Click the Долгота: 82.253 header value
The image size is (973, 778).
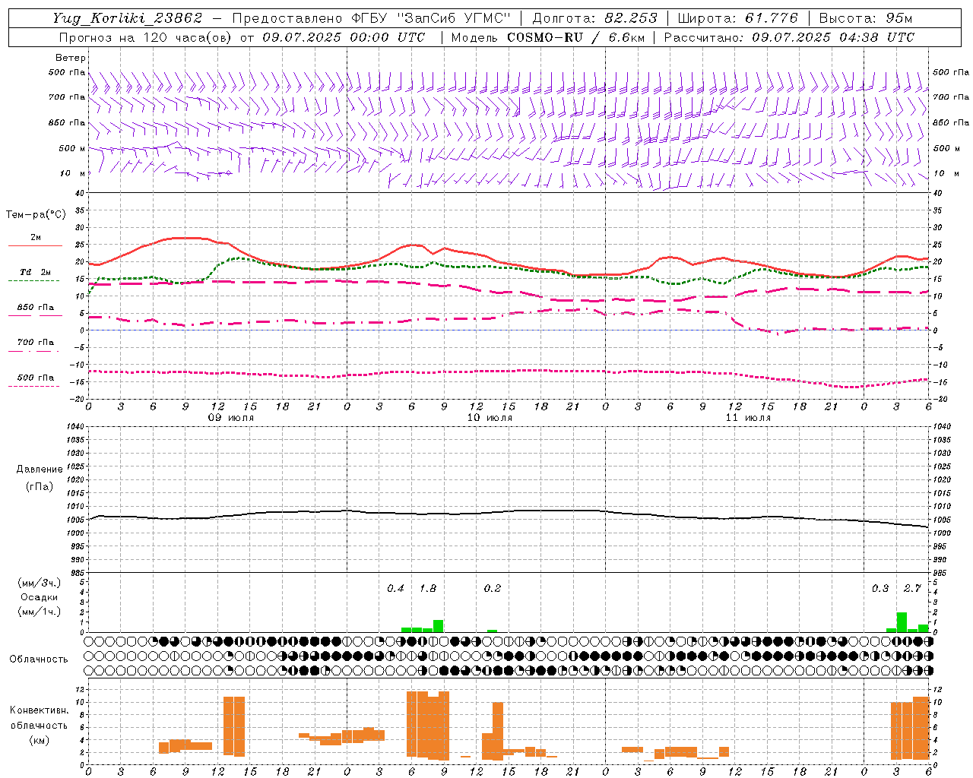click(595, 18)
